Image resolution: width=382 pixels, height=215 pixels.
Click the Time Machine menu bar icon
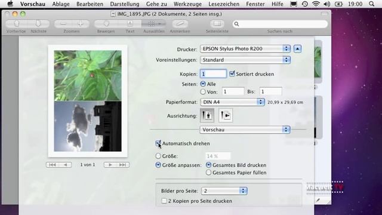(304, 4)
